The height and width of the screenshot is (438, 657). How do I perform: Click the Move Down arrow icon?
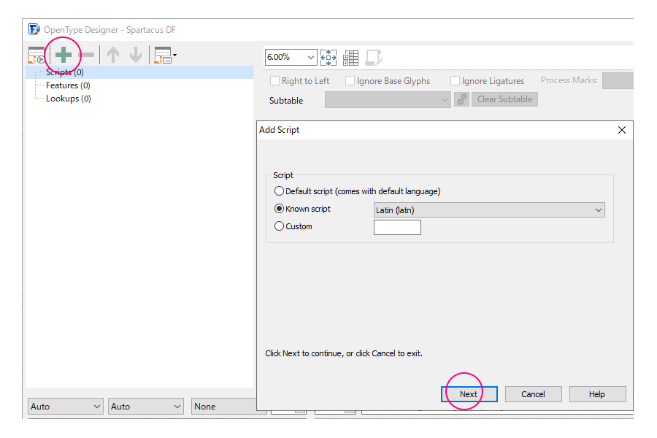point(136,55)
